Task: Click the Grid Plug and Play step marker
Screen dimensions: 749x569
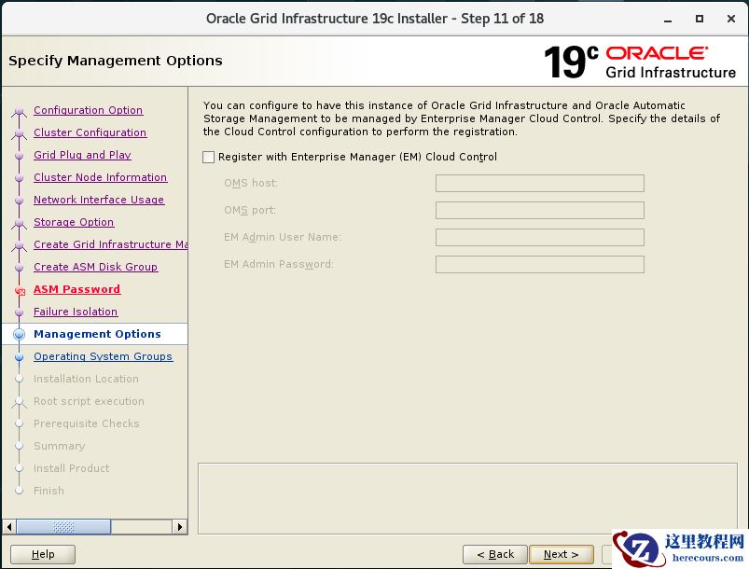Action: [19, 156]
